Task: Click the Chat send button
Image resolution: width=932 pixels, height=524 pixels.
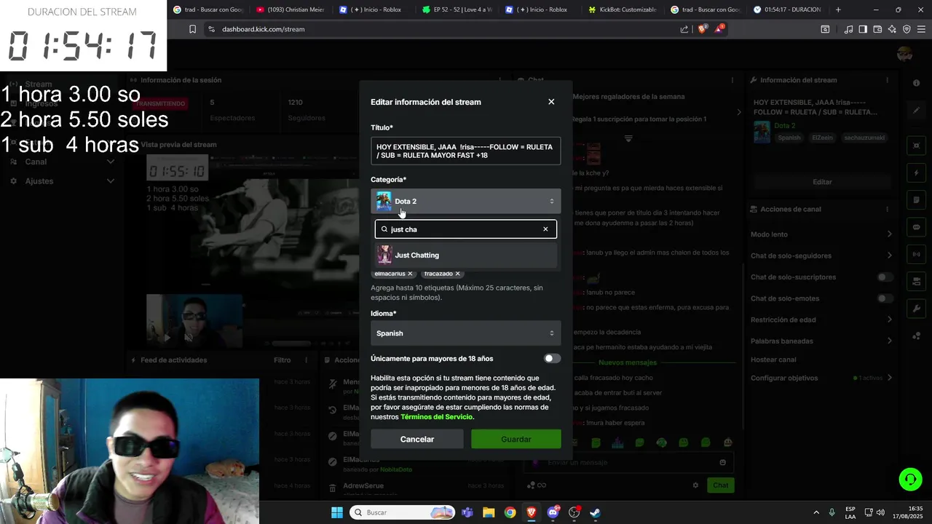Action: (x=720, y=485)
